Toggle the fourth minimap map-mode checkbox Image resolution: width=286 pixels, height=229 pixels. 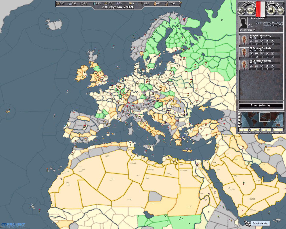pyautogui.click(x=240, y=123)
